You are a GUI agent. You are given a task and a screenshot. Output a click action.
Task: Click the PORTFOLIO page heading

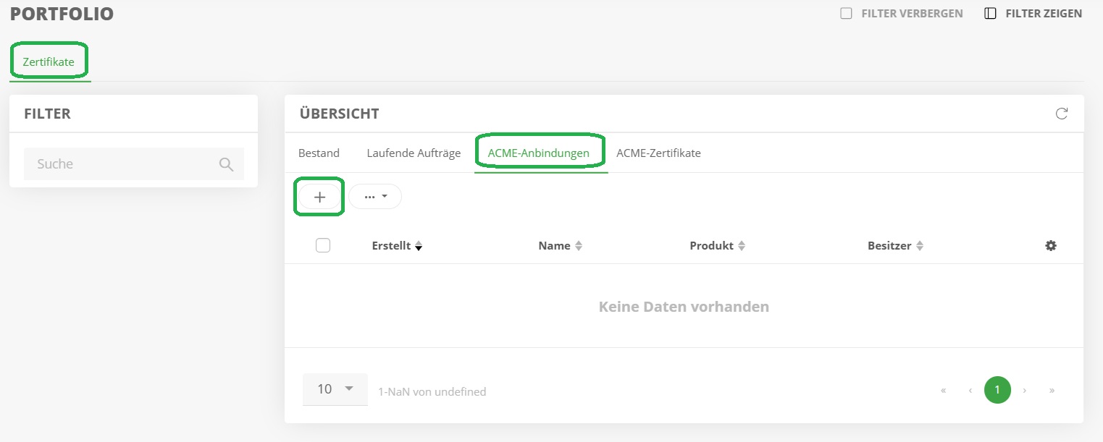62,14
